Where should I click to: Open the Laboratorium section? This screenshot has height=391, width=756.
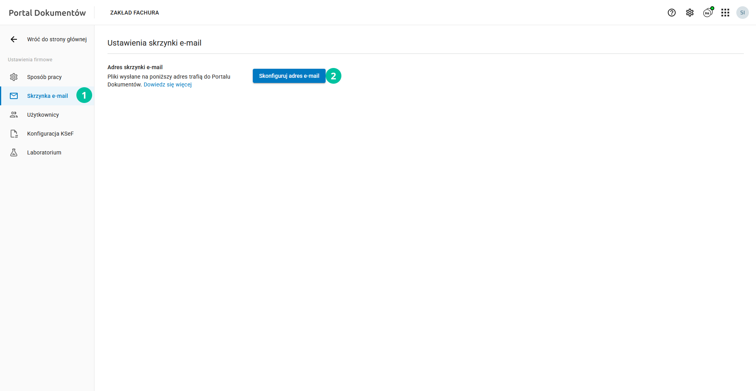click(x=44, y=152)
